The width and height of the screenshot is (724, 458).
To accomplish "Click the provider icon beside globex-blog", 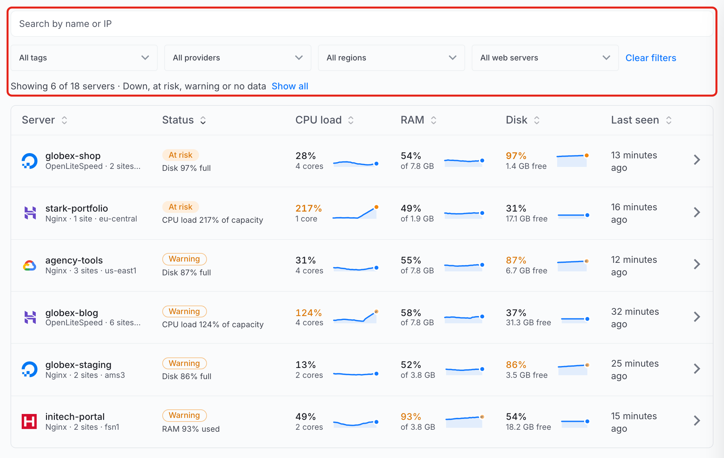I will (30, 317).
